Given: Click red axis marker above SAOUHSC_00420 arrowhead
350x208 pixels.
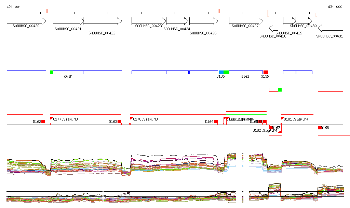Looking at the screenshot, I should coord(47,11).
